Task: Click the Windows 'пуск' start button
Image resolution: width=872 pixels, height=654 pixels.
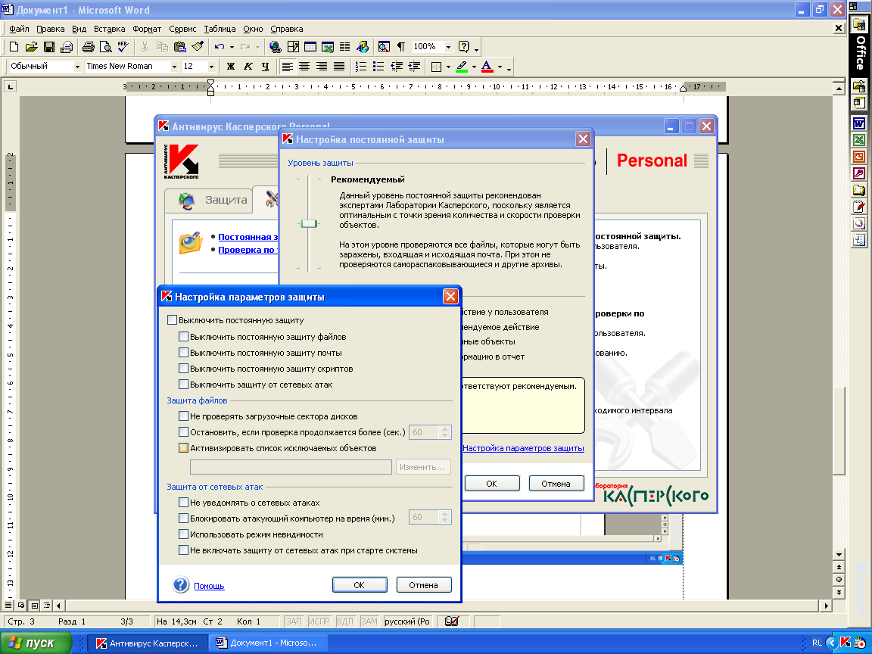Action: pos(36,643)
